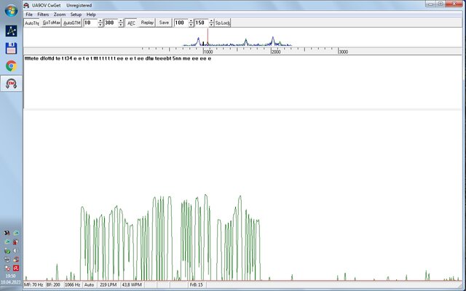Click the Save button in toolbar
The height and width of the screenshot is (291, 466).
click(164, 23)
